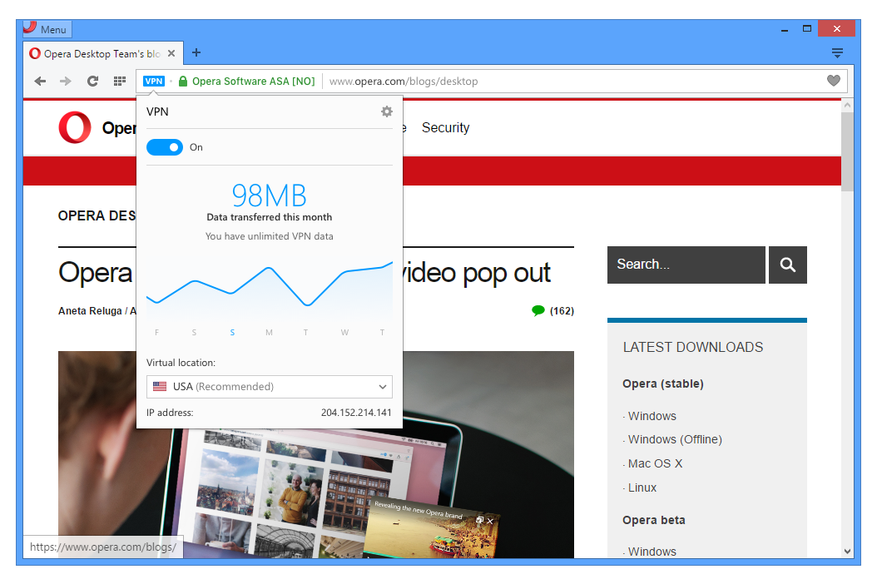
Task: Open the VPN settings gear
Action: point(386,111)
